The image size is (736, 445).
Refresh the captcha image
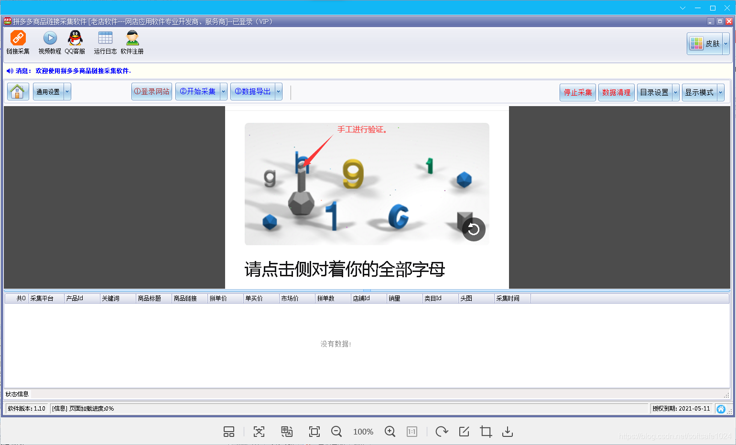coord(474,229)
